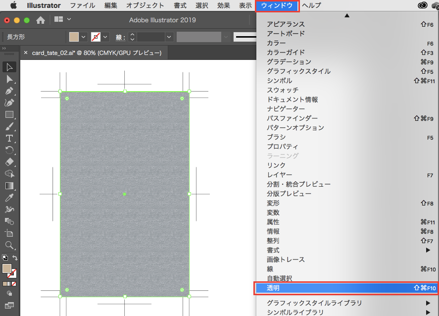The image size is (439, 316).
Task: Select the Rectangle tool
Action: [9, 115]
